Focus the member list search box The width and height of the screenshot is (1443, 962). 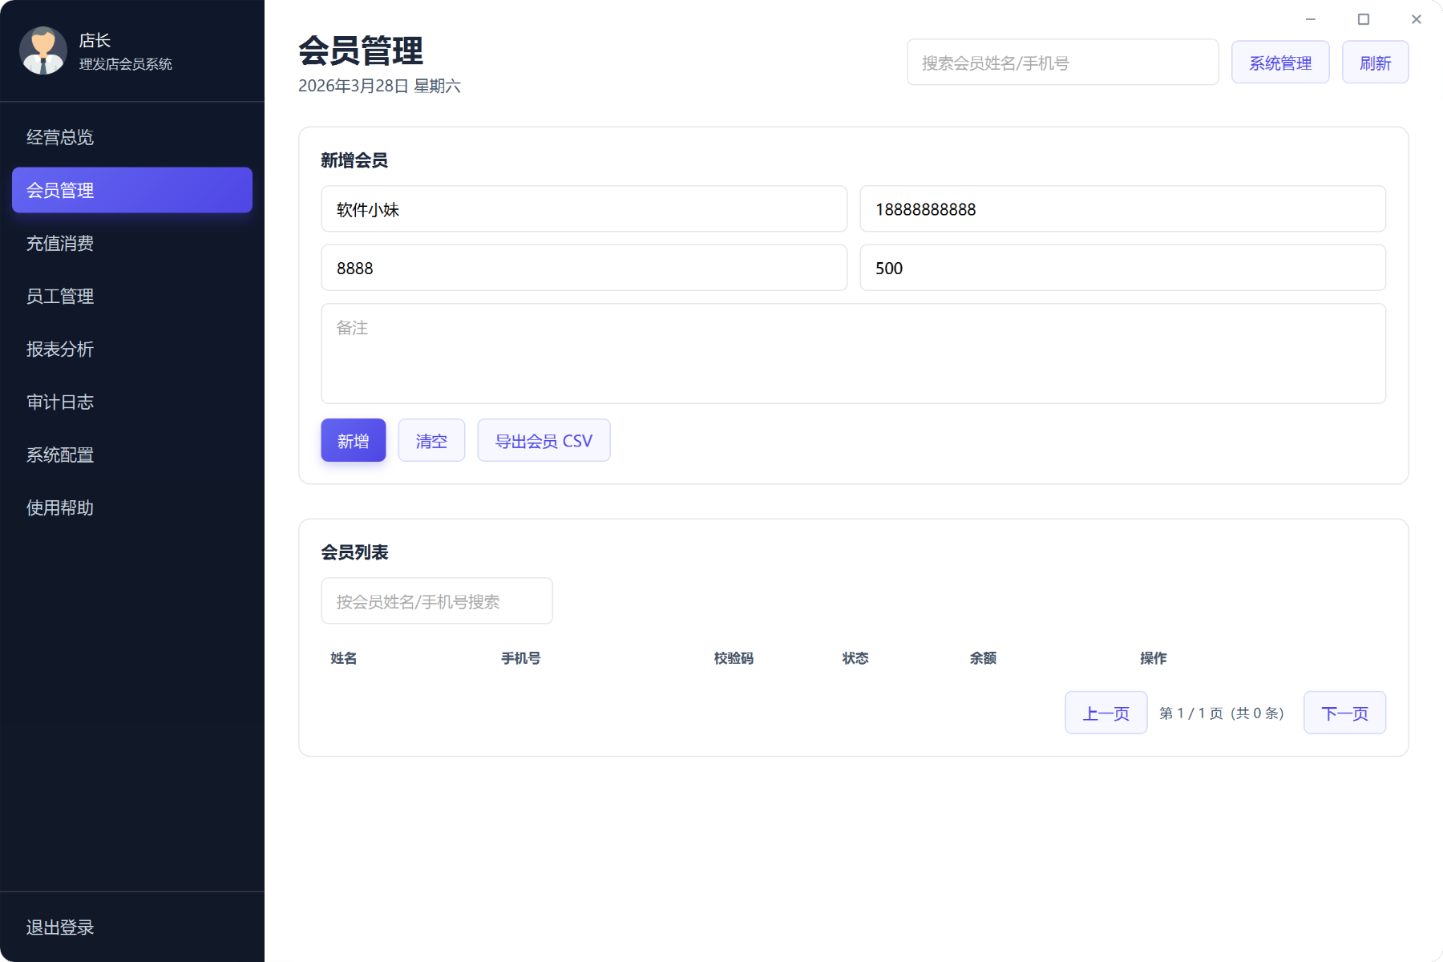pos(437,600)
